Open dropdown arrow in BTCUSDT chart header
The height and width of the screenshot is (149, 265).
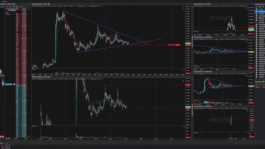[x=211, y=4]
